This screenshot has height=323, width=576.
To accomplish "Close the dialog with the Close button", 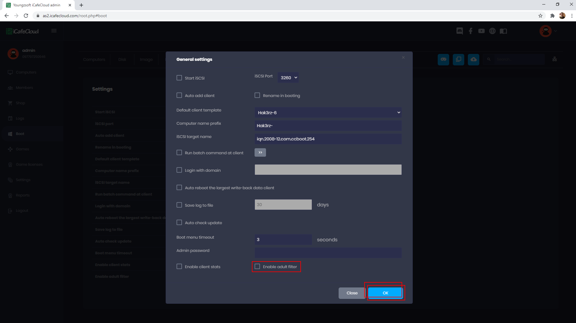I will [351, 293].
